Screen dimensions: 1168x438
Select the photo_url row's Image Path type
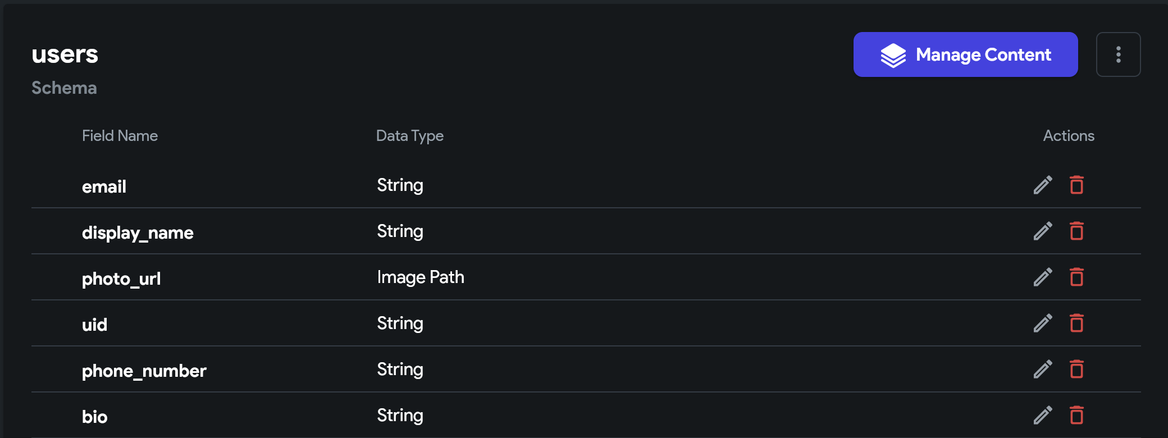point(421,277)
